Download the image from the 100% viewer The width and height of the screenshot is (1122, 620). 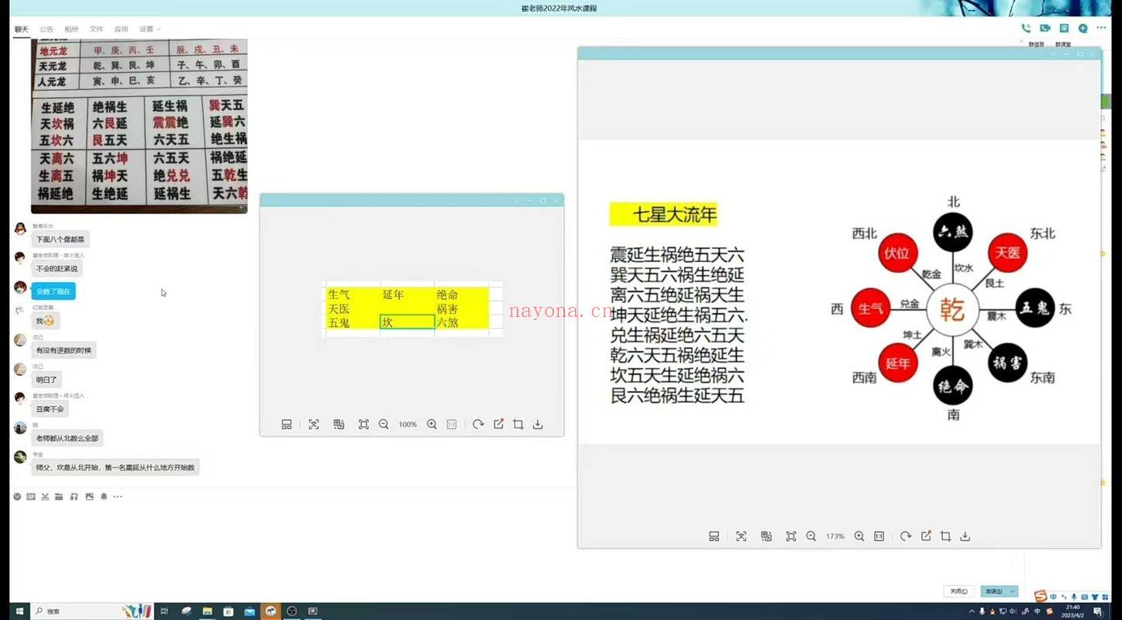click(538, 425)
